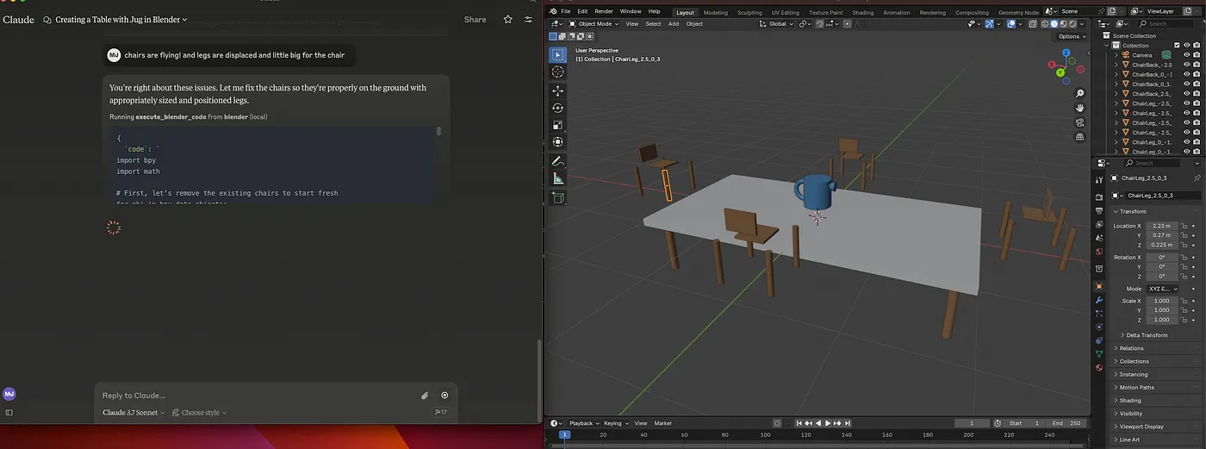
Task: Select the Move tool in Blender toolbar
Action: coord(557,90)
